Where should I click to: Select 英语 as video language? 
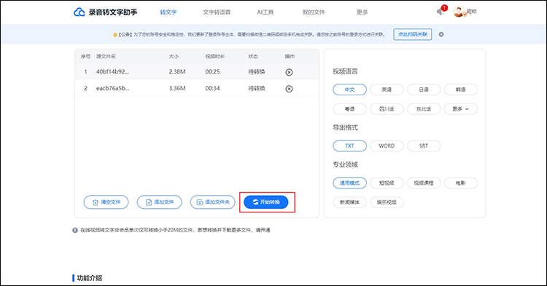[x=387, y=90]
